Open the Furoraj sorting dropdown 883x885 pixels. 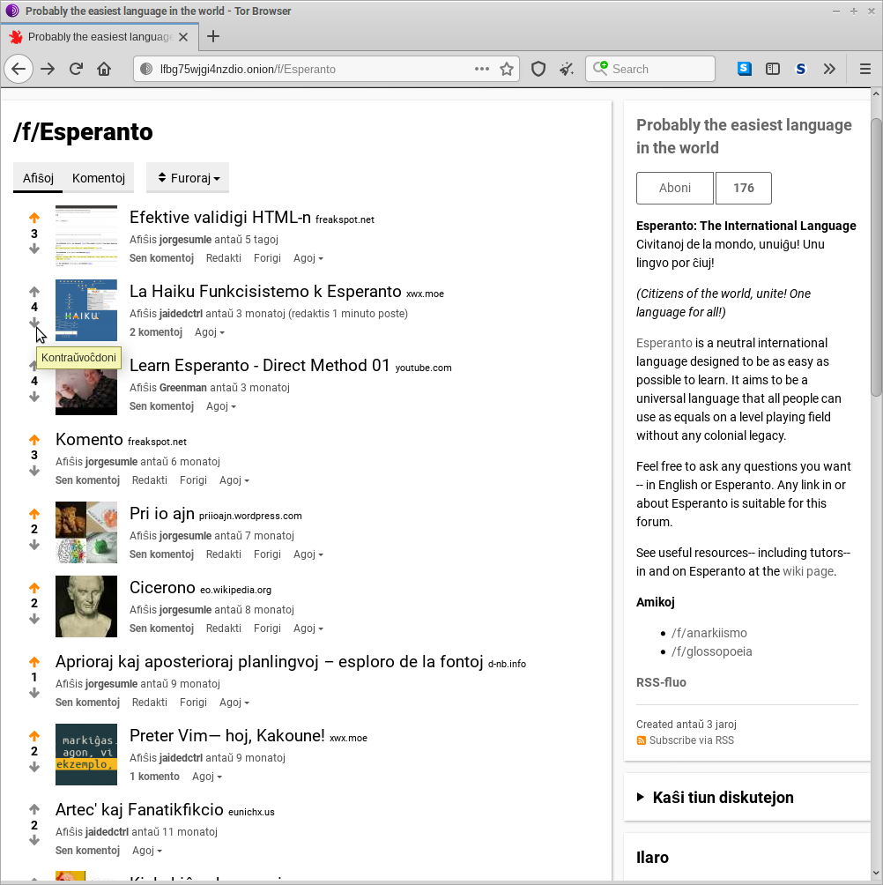coord(188,178)
